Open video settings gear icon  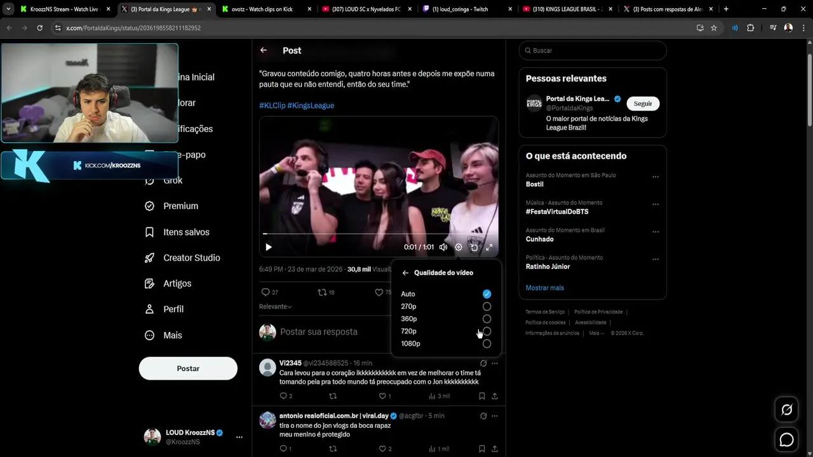(459, 247)
